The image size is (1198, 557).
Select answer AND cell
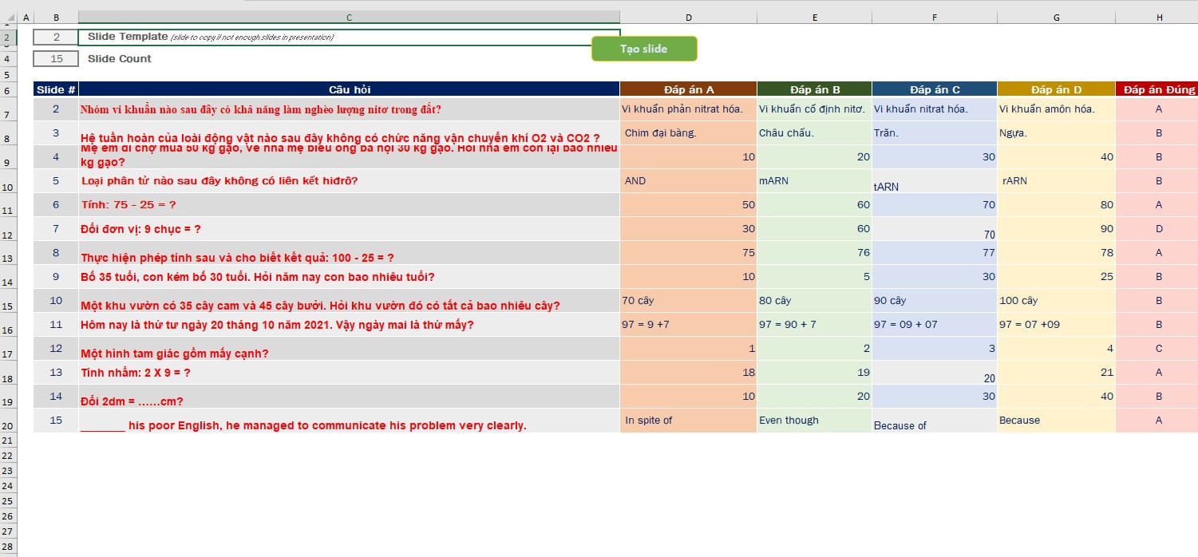click(688, 181)
